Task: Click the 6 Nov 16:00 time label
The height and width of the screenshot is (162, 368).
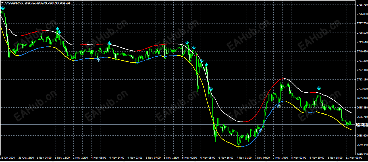Action: click(226, 158)
